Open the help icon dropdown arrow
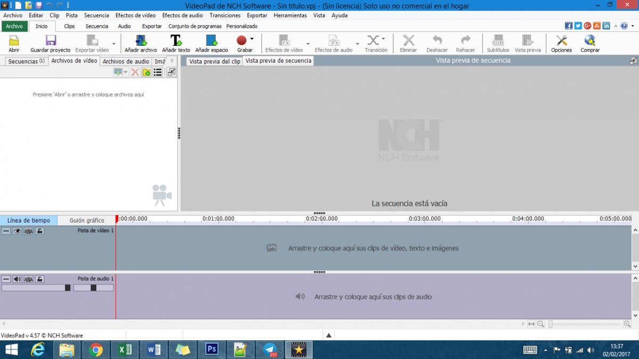Viewport: 639px width, 359px height. pos(632,26)
